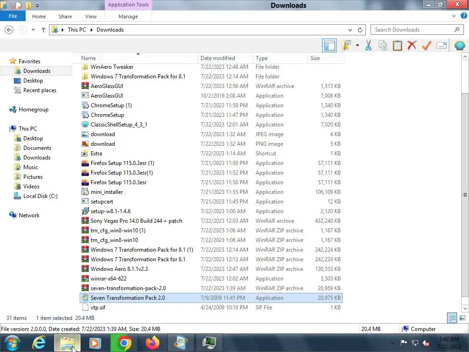Switch to large icons view in status bar
This screenshot has width=469, height=352.
click(462, 318)
